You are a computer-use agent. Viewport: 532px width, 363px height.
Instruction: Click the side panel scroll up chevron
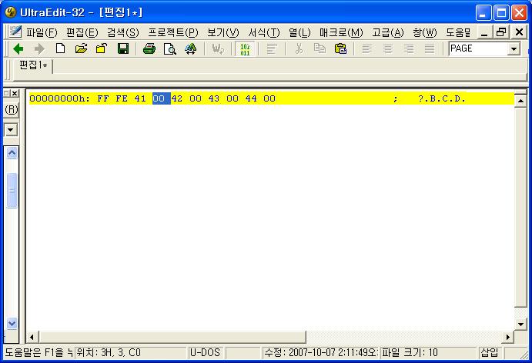pos(12,153)
